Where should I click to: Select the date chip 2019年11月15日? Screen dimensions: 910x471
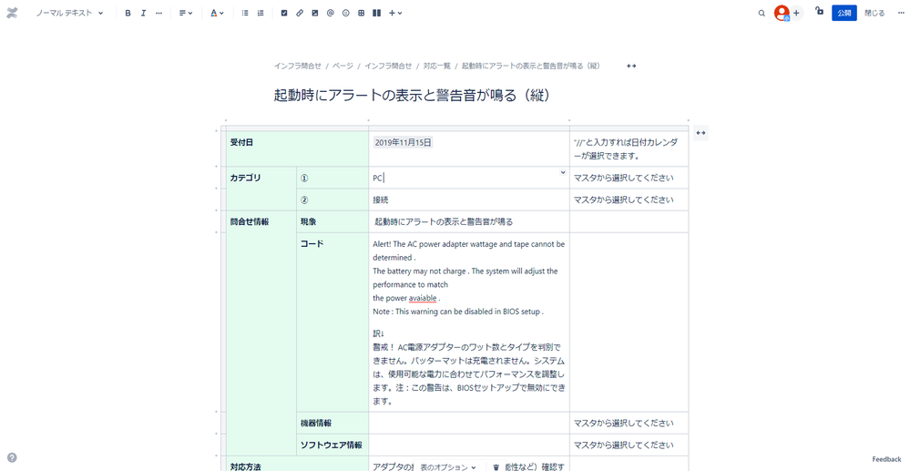tap(404, 142)
